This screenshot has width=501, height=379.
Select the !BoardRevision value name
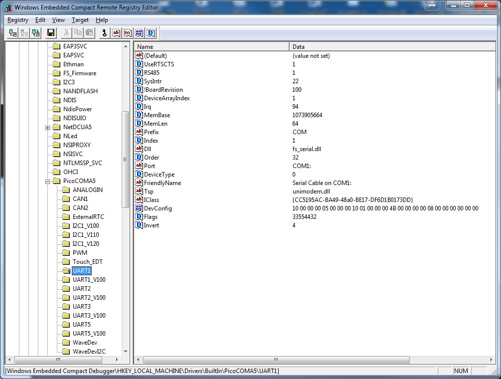coord(164,89)
